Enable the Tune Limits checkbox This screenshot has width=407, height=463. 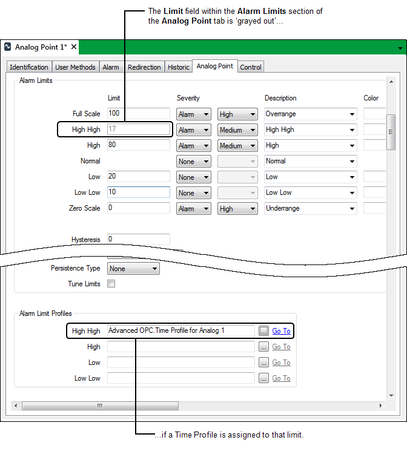tap(111, 284)
